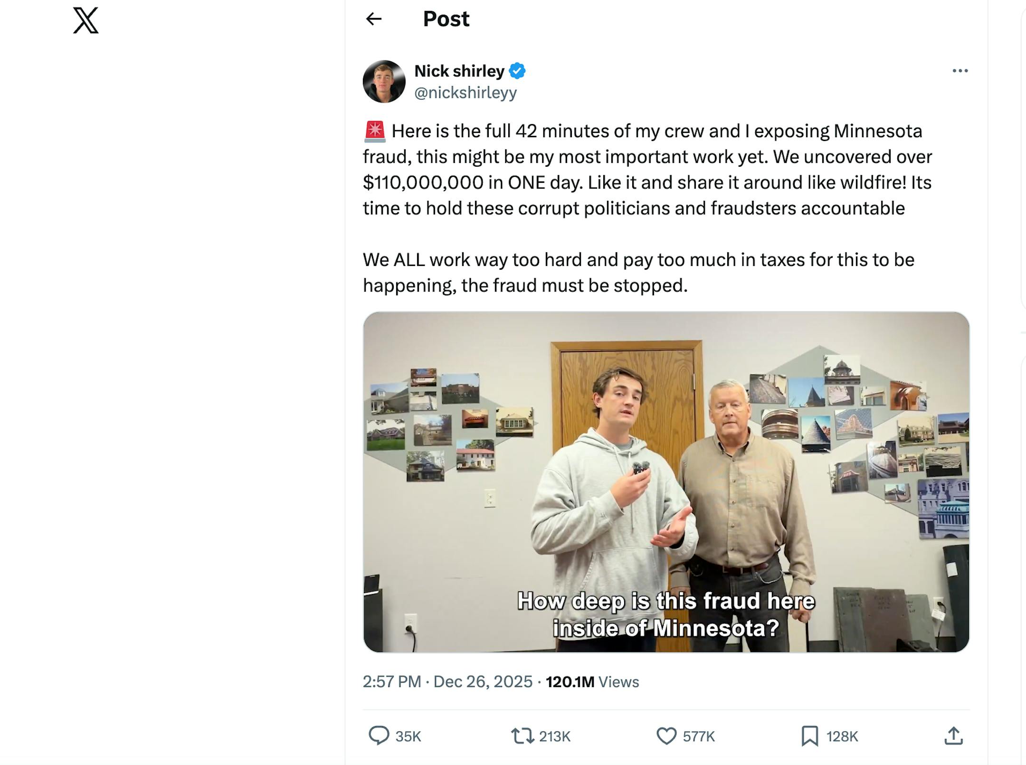Open @nickshirleyy profile from the handle
This screenshot has height=765, width=1026.
click(465, 93)
